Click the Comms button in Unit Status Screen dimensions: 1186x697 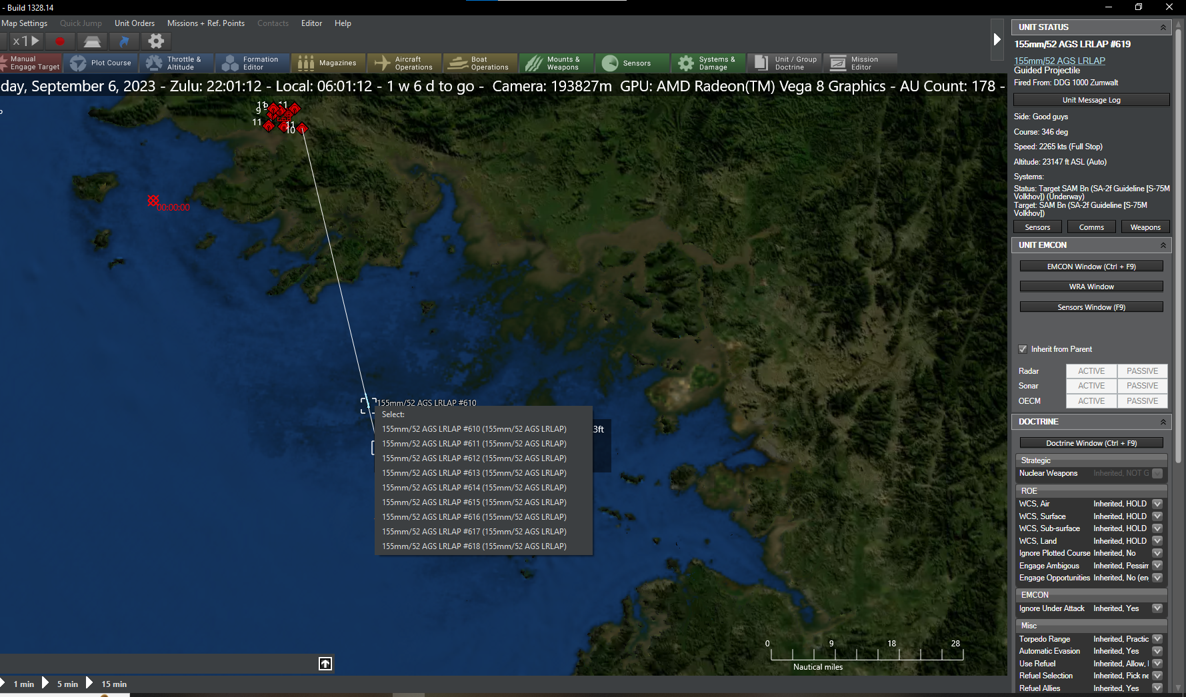1091,227
